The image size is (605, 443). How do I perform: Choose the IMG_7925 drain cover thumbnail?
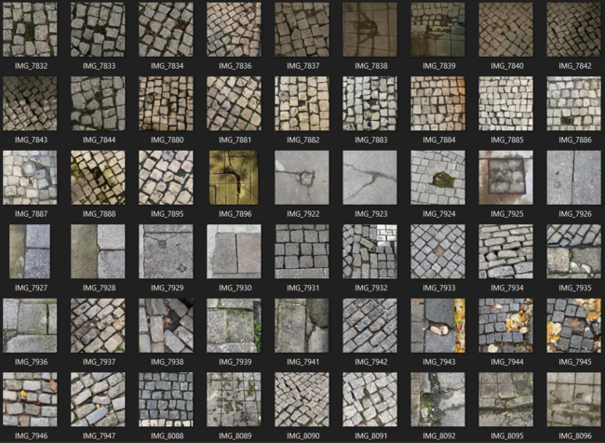click(505, 177)
